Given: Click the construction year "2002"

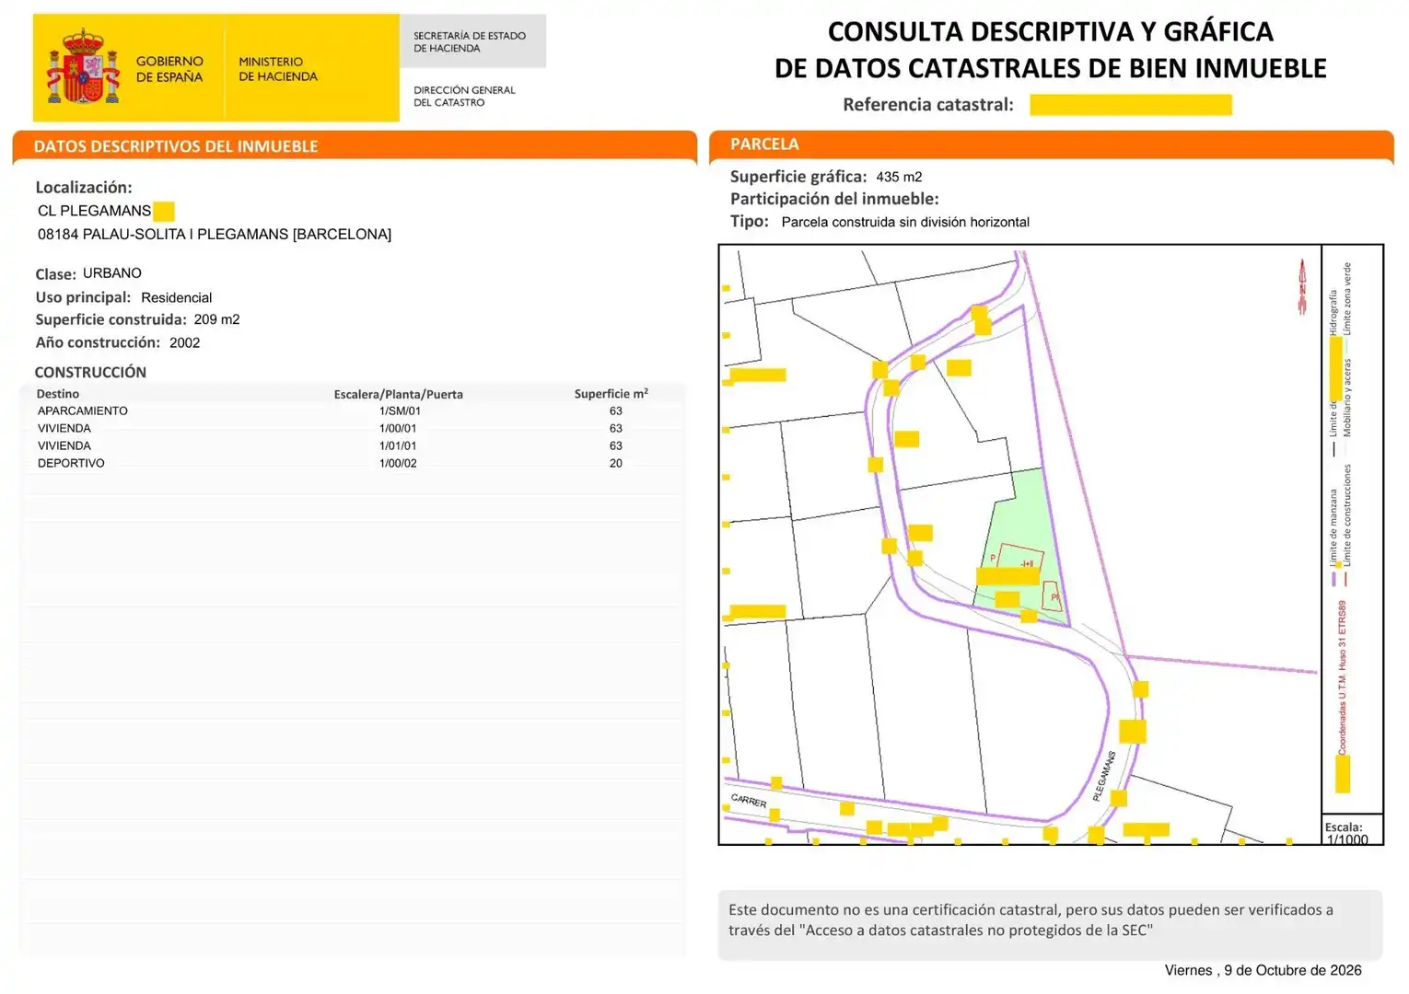Looking at the screenshot, I should tap(185, 342).
